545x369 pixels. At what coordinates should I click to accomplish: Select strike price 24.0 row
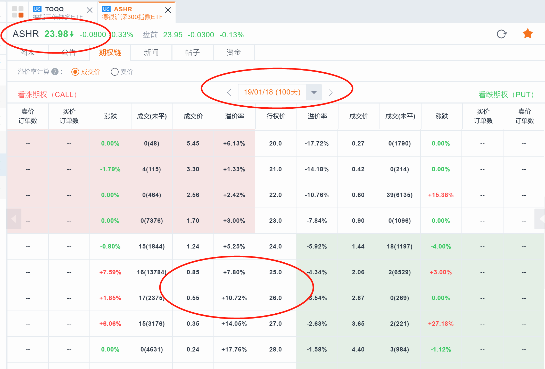coord(276,246)
